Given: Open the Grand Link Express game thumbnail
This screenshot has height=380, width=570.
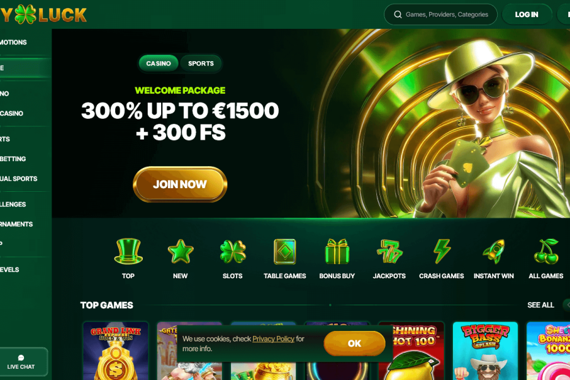Looking at the screenshot, I should (x=116, y=351).
